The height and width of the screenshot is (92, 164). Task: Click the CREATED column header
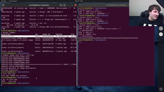click(x=59, y=34)
